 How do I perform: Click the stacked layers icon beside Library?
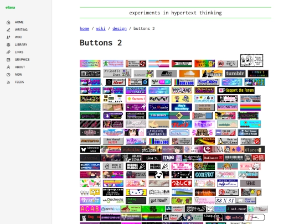(8, 45)
